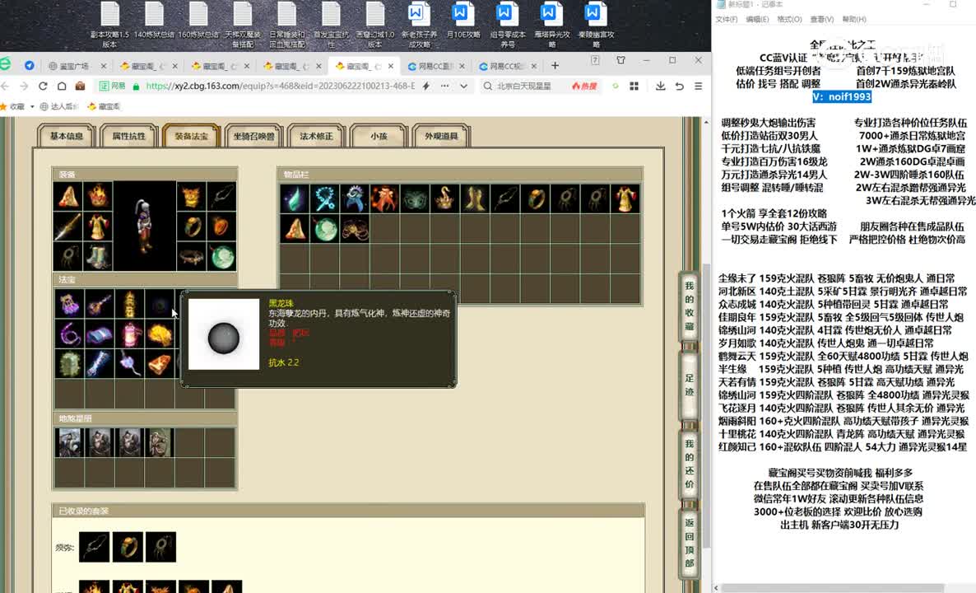The width and height of the screenshot is (976, 593).
Task: Open a new browser tab with plus button
Action: pyautogui.click(x=555, y=65)
